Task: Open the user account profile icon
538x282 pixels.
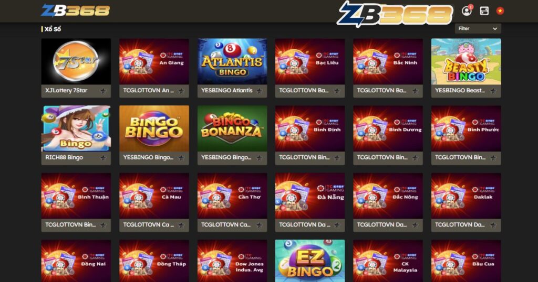Action: 467,11
